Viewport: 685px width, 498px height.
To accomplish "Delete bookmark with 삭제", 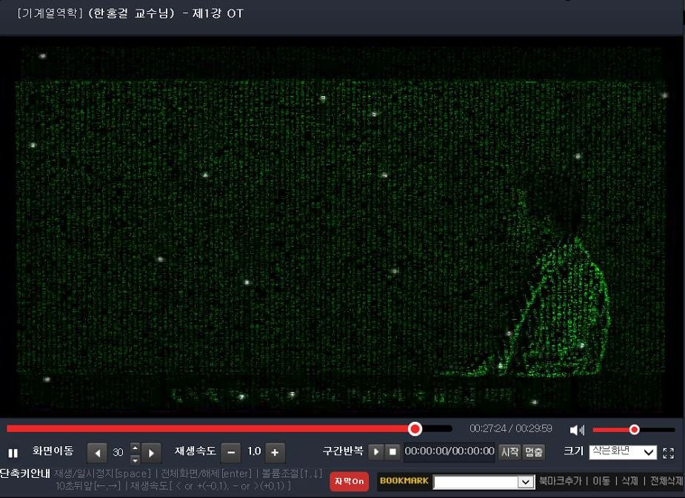I will (629, 481).
